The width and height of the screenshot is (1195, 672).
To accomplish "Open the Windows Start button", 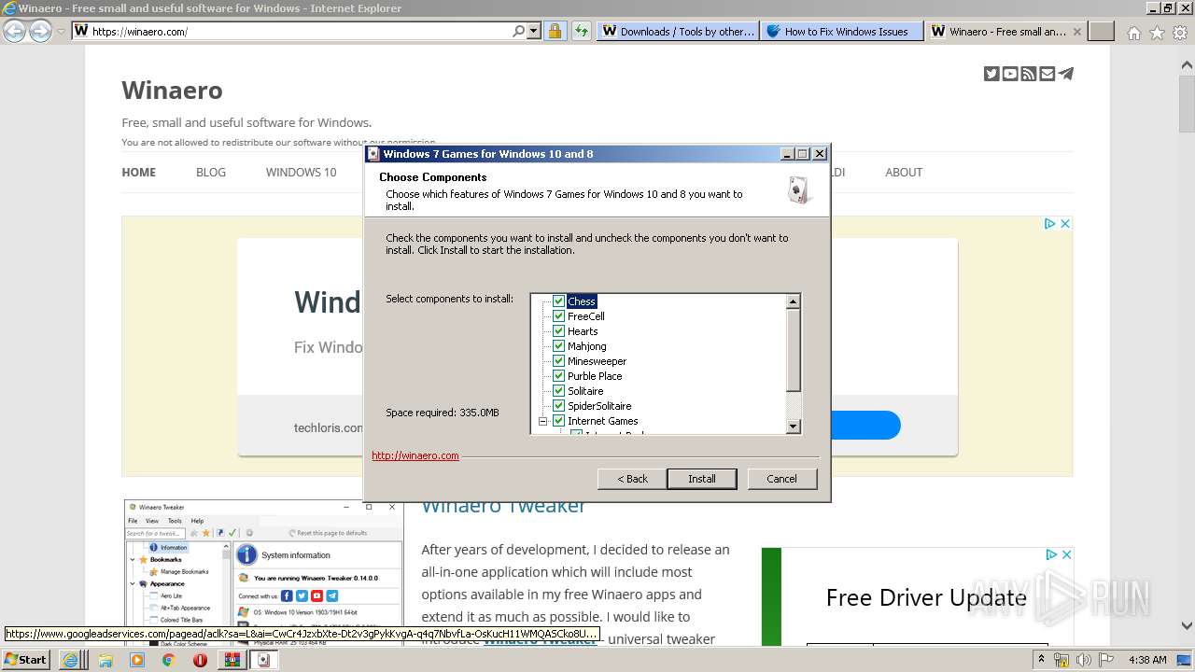I will click(25, 659).
